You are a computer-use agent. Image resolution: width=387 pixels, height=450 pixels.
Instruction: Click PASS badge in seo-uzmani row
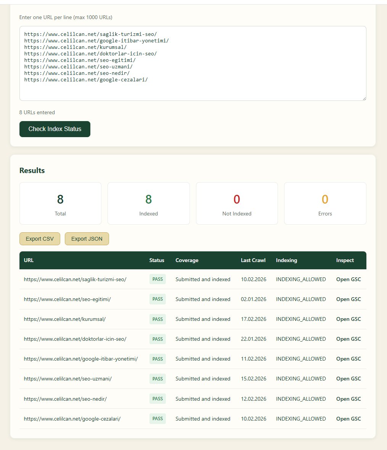pos(157,379)
